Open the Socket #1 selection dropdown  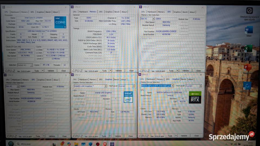tap(25, 65)
